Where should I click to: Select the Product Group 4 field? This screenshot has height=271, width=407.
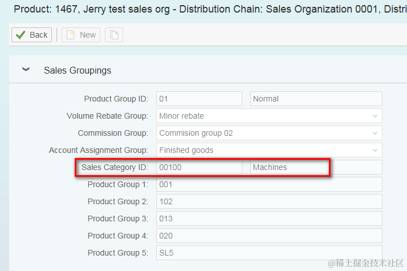[268, 236]
